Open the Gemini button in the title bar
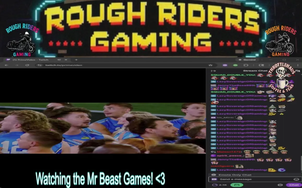The width and height of the screenshot is (302, 188). [247, 60]
